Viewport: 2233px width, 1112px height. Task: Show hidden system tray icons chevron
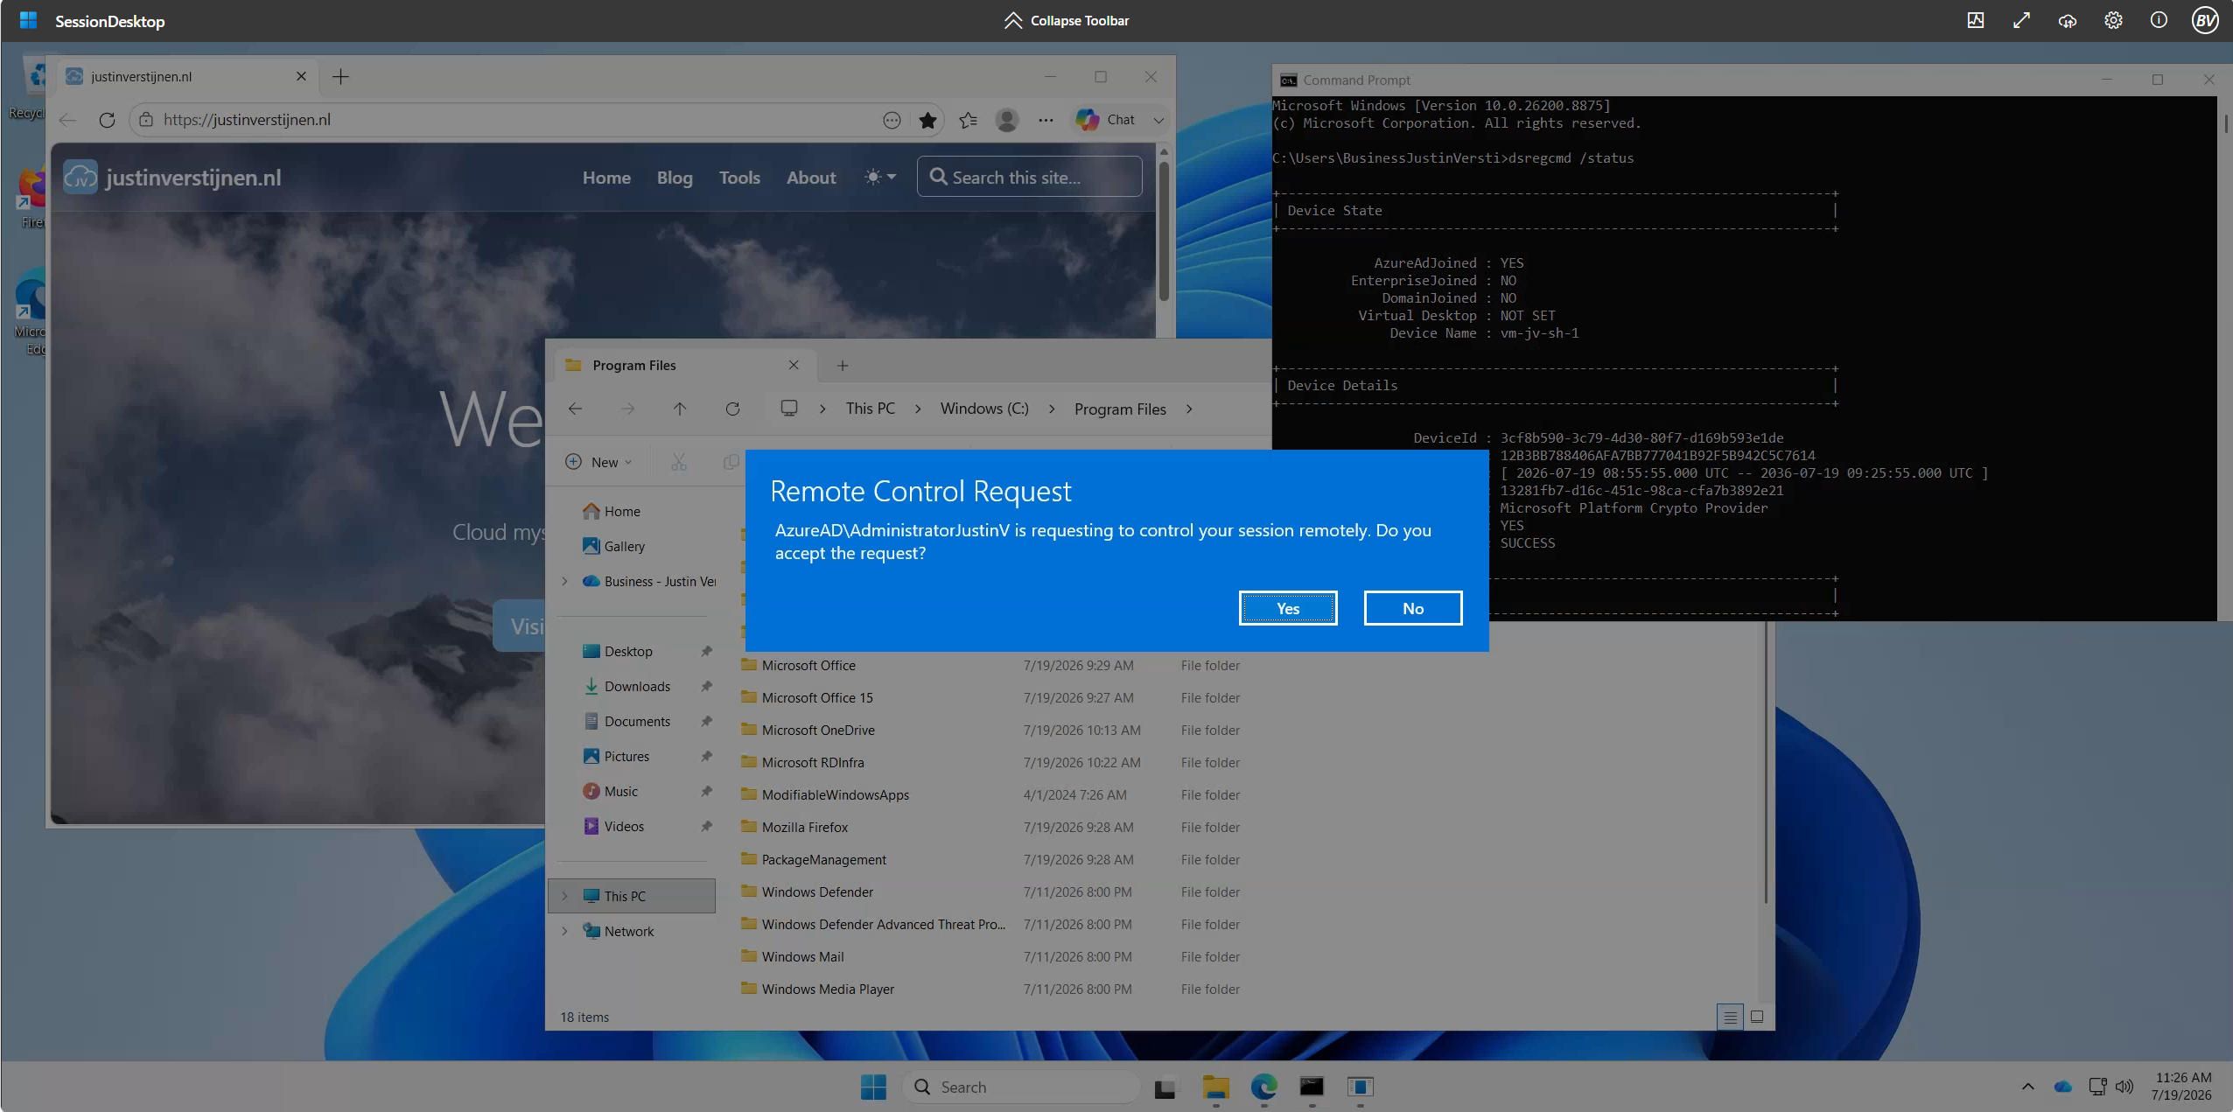point(2027,1087)
